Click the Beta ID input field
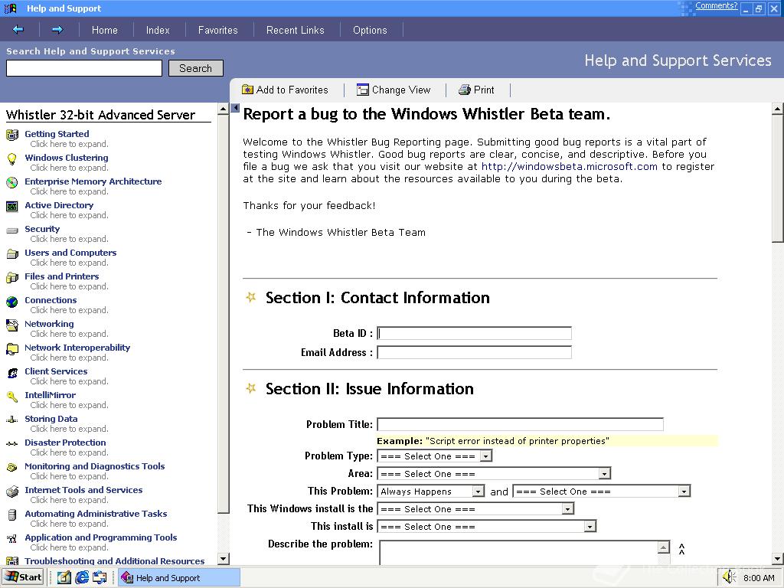 tap(474, 333)
